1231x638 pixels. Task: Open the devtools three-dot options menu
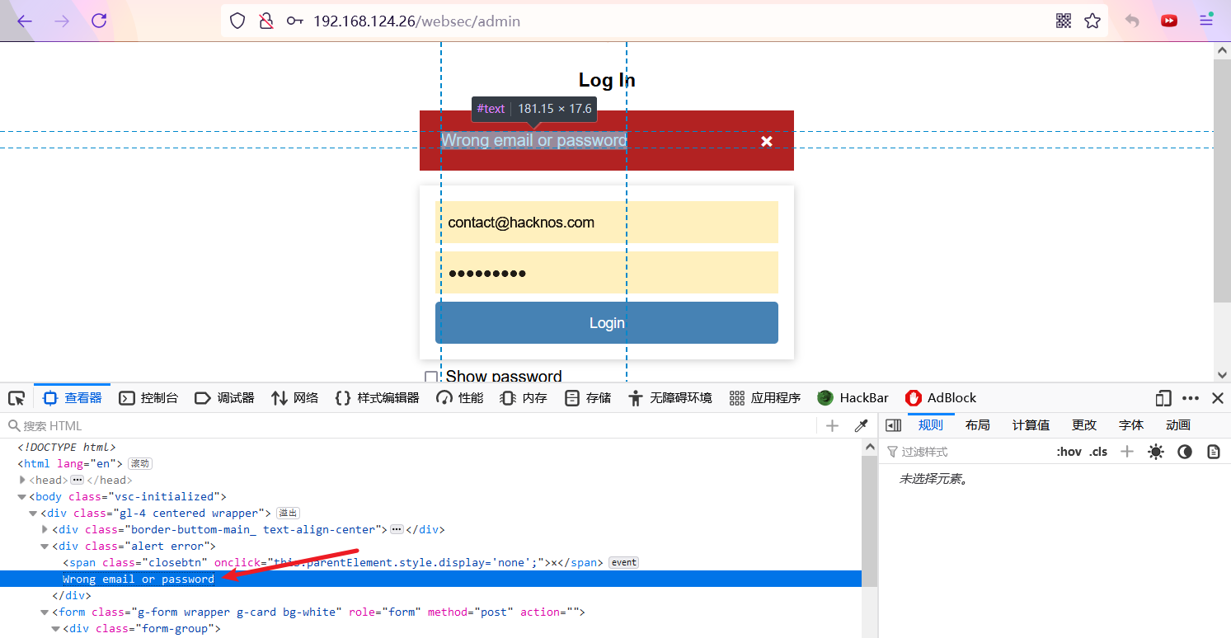pos(1191,398)
